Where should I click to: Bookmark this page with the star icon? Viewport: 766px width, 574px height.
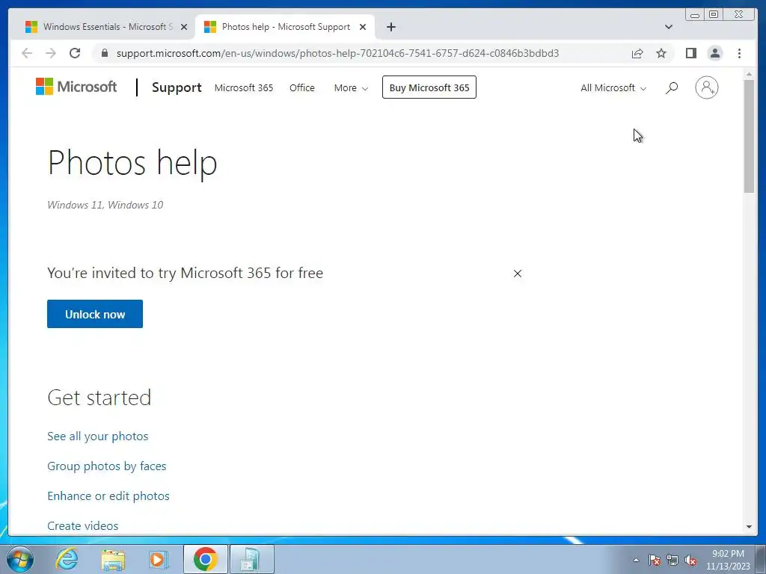661,53
